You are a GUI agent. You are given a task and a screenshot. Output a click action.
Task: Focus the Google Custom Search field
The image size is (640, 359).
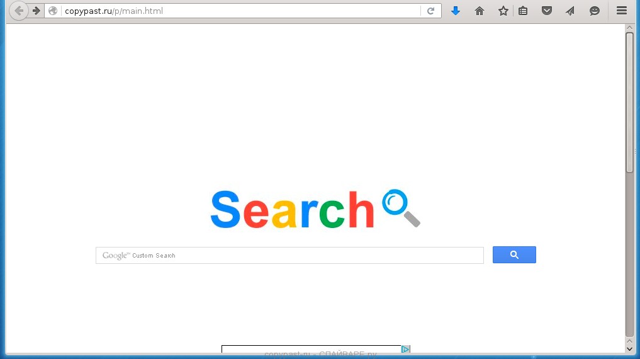coord(290,255)
